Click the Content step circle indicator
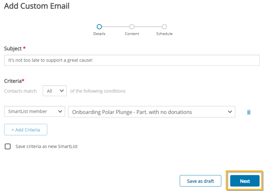The image size is (265, 191). coord(132,27)
